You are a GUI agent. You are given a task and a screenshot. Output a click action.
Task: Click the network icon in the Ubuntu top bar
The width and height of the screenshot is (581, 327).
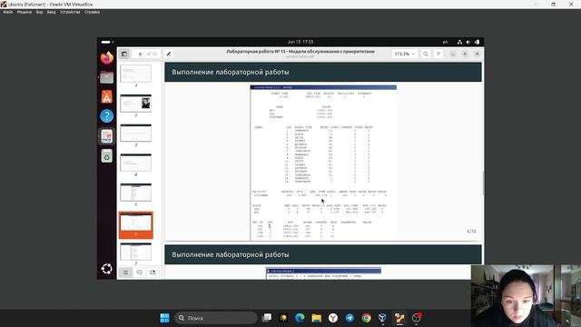[459, 42]
